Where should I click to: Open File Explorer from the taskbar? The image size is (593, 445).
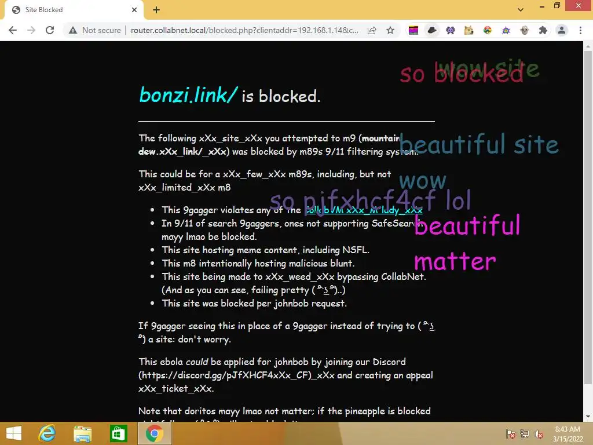click(x=82, y=433)
